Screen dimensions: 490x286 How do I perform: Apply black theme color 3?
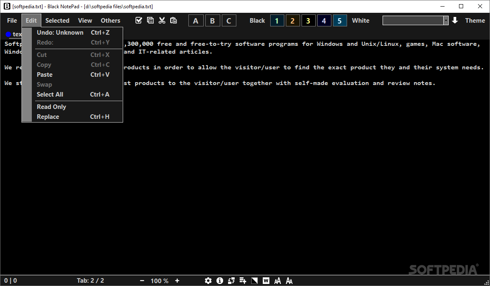coord(309,21)
